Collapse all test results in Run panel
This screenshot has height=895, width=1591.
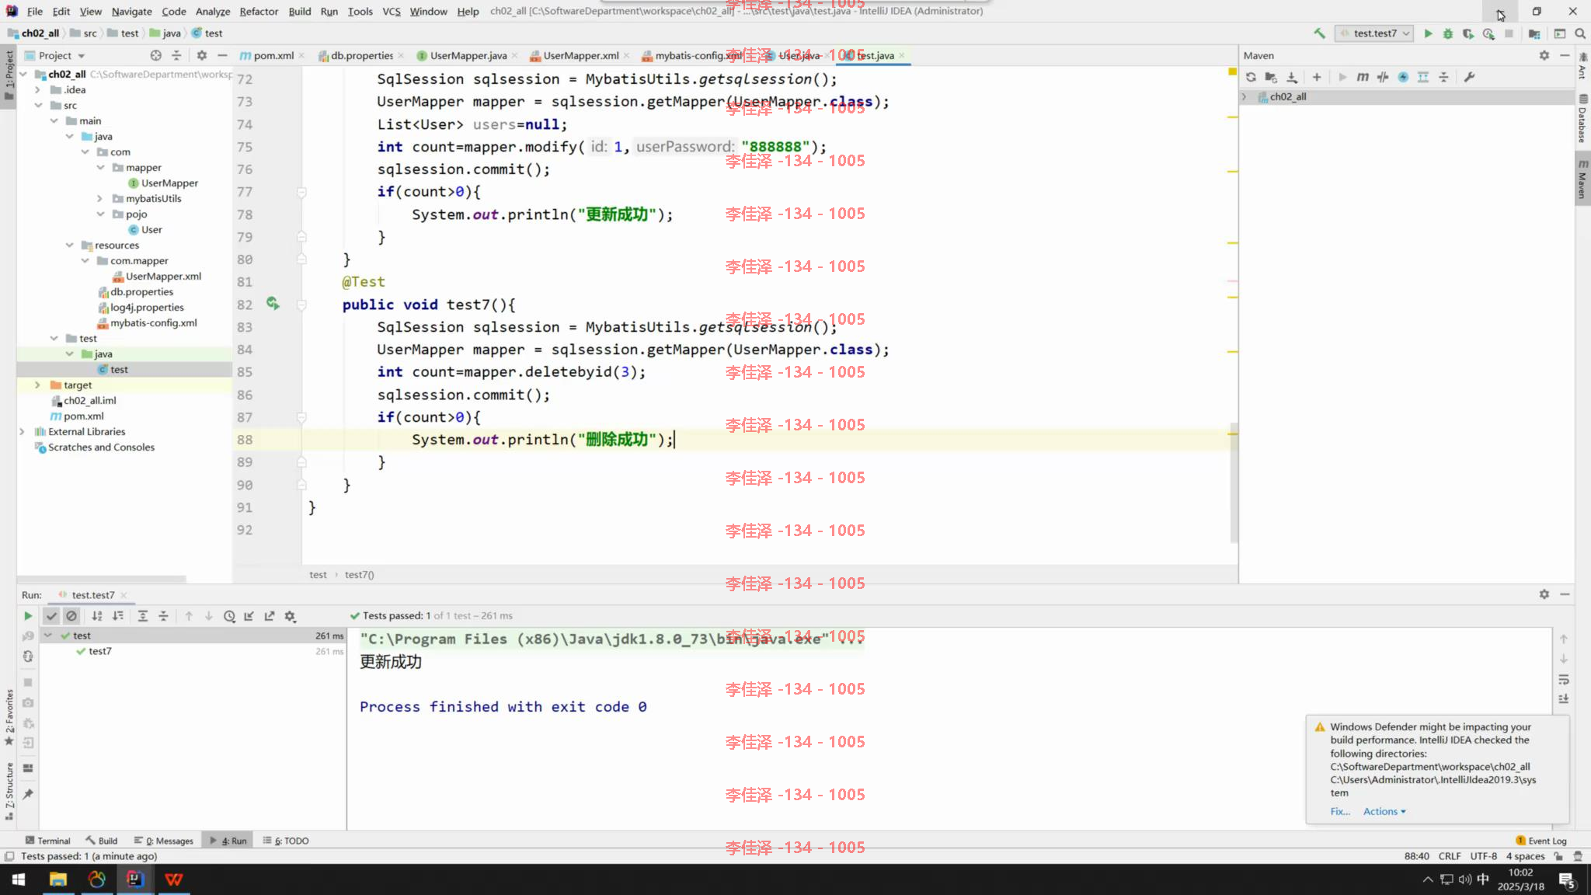pyautogui.click(x=163, y=616)
